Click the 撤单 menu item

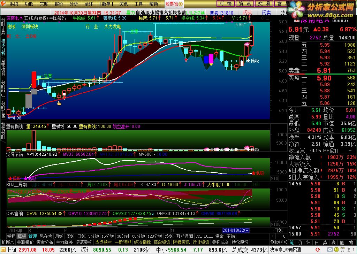(x=106, y=4)
